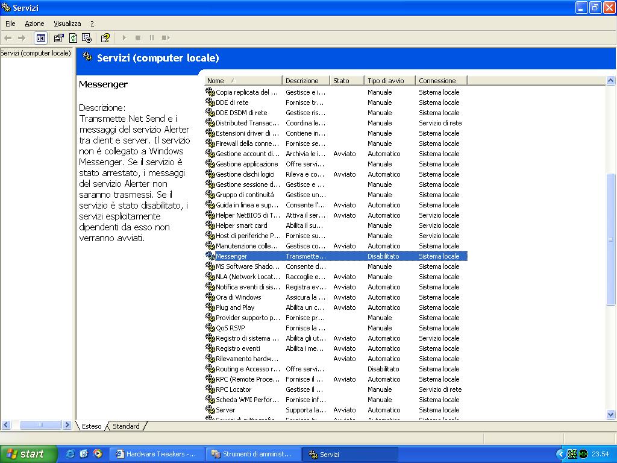Open the Visualizza menu

tap(67, 24)
